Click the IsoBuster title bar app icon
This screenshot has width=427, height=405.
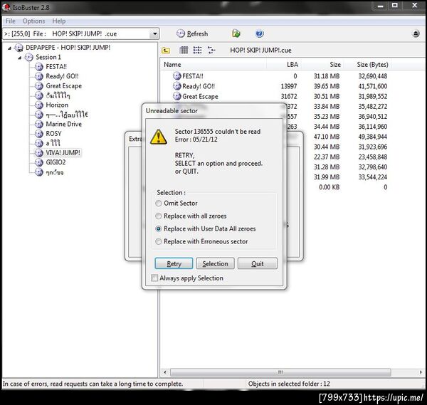(x=6, y=7)
